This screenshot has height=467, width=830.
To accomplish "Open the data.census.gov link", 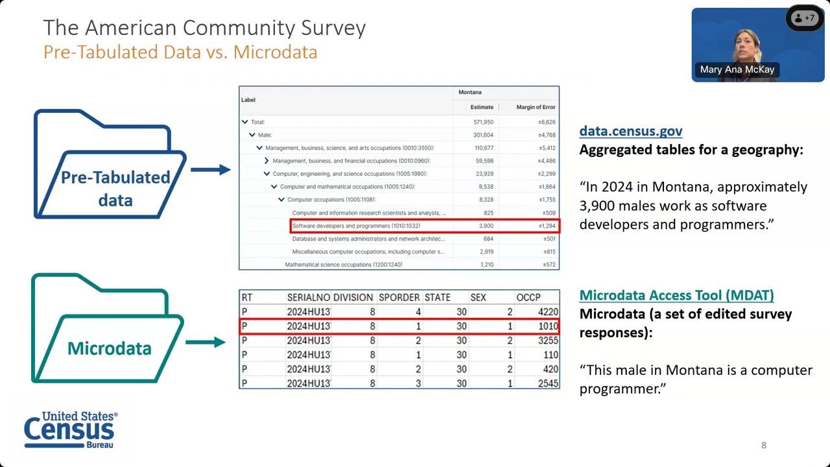I will click(x=631, y=131).
